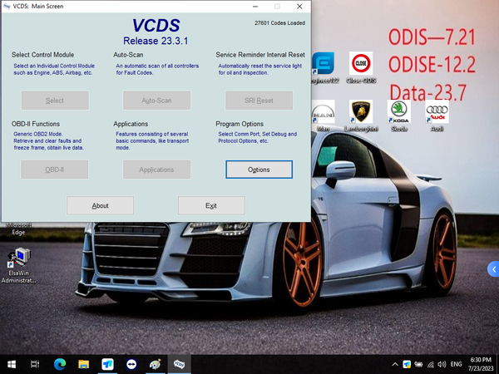The height and width of the screenshot is (374, 499).
Task: Expand the hidden system tray icons
Action: [x=393, y=364]
